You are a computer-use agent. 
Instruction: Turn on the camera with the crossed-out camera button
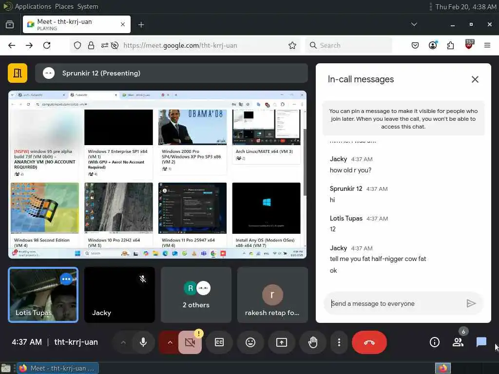coord(190,342)
